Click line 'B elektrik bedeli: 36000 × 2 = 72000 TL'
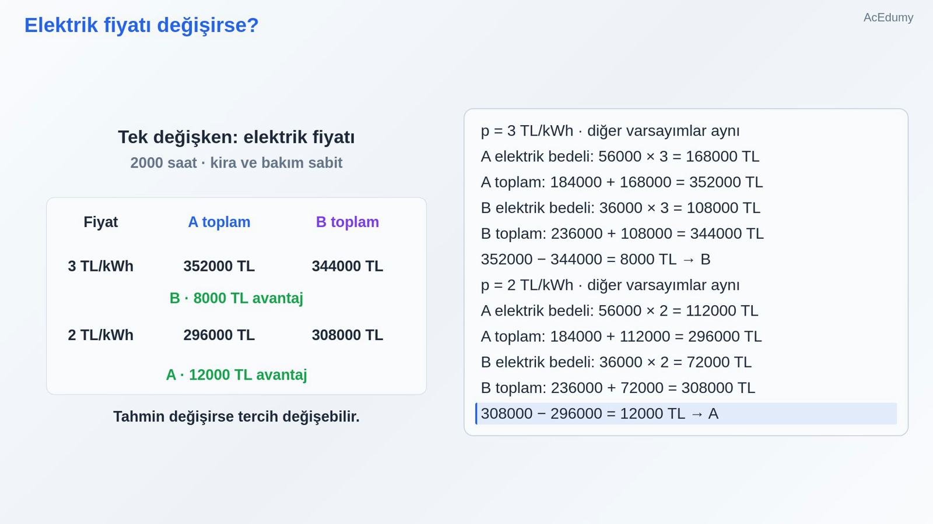This screenshot has height=524, width=933. tap(616, 362)
